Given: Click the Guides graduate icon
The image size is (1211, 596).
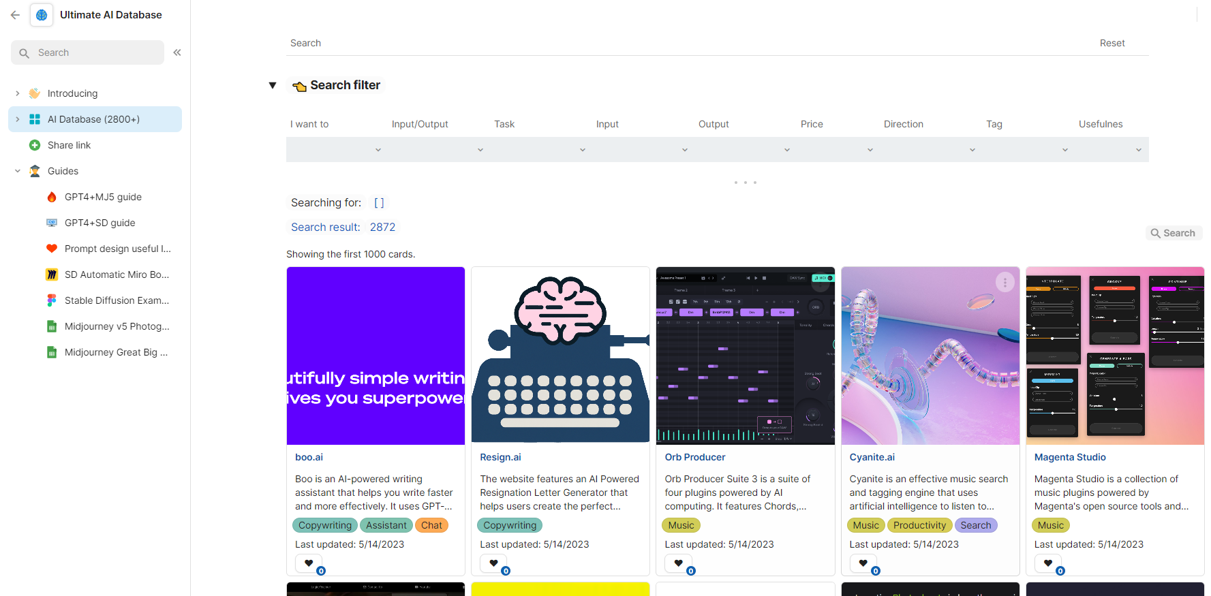Looking at the screenshot, I should click(35, 171).
